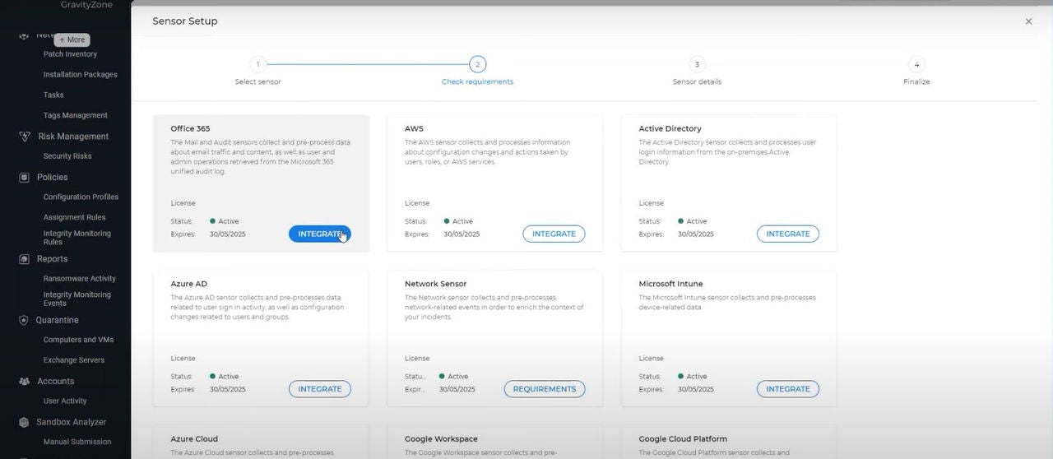Open Quarantine section

coord(57,320)
